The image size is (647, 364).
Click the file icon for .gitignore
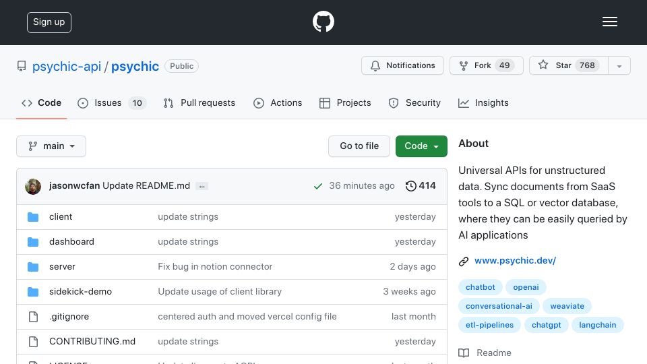(x=33, y=317)
